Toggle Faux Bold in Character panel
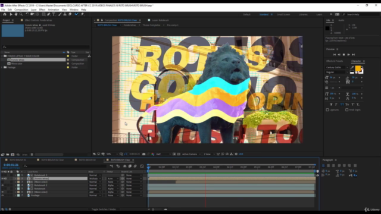 click(x=331, y=105)
